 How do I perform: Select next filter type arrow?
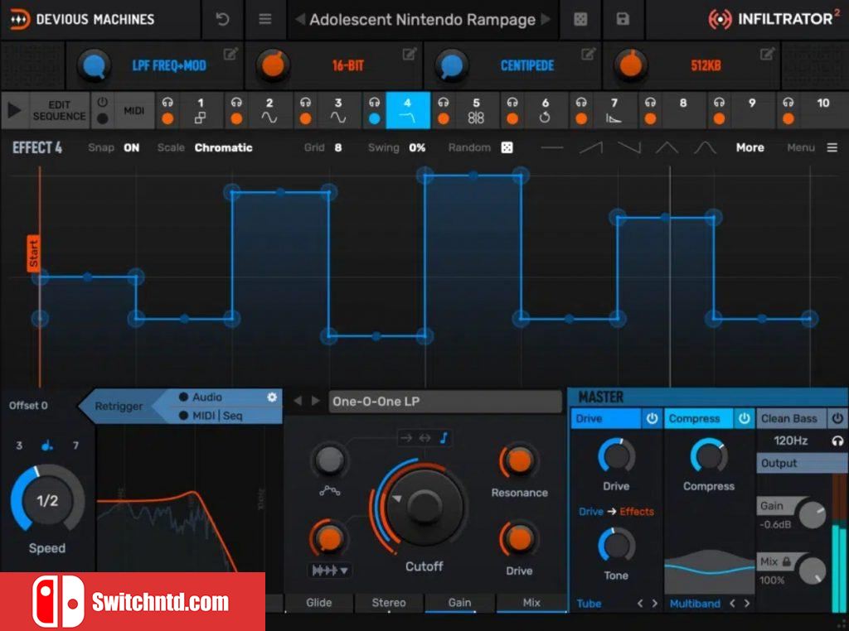point(315,401)
